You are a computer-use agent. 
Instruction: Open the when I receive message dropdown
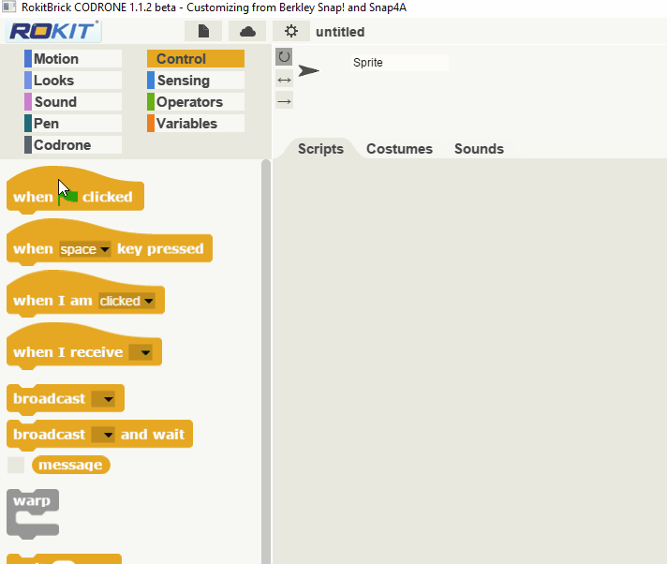(141, 352)
